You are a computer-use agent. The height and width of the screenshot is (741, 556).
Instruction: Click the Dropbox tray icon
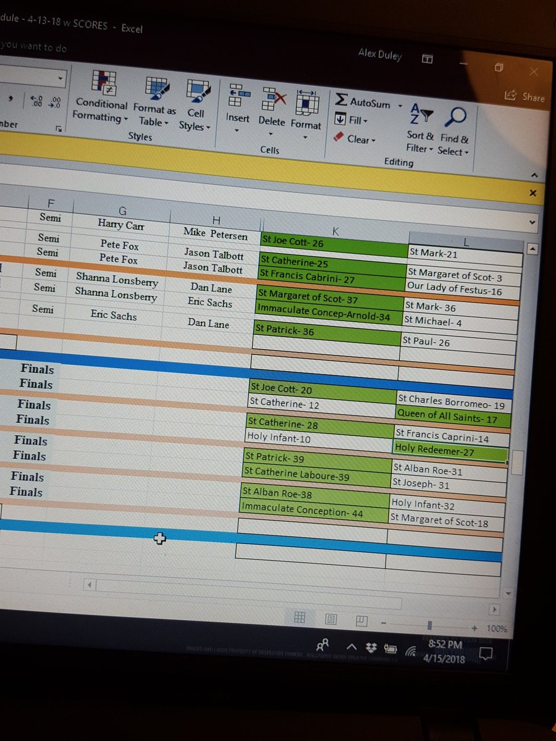[371, 648]
